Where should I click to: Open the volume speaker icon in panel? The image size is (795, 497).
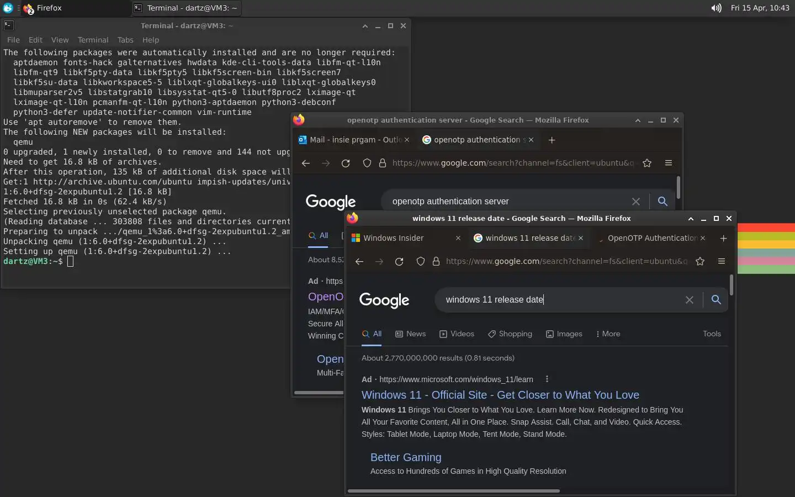716,8
